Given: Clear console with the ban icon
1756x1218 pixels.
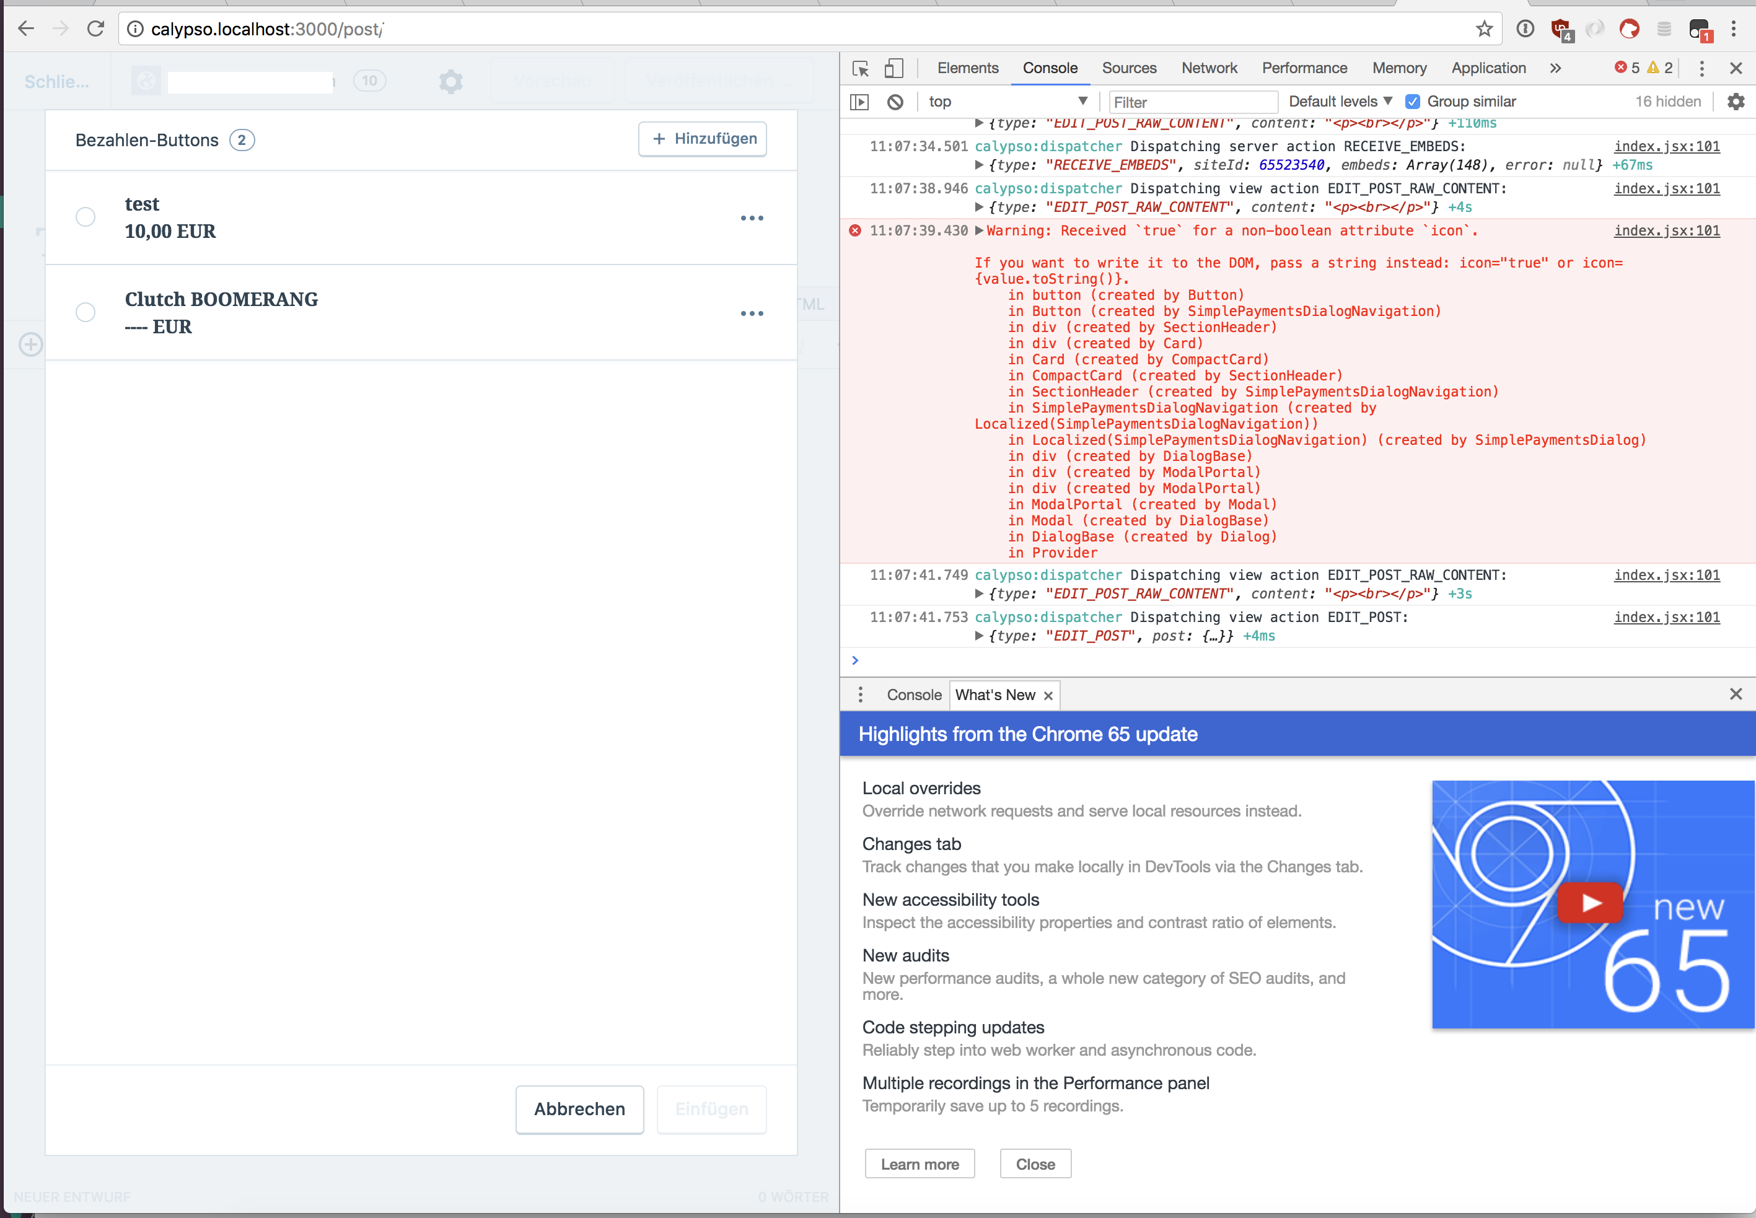Looking at the screenshot, I should (x=895, y=102).
